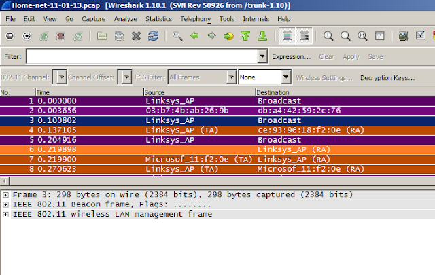Zoom in the packet text

tap(328, 36)
